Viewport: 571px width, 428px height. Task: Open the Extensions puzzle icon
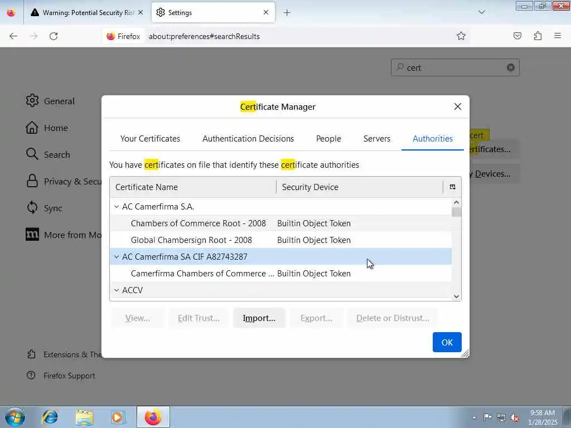pyautogui.click(x=538, y=36)
